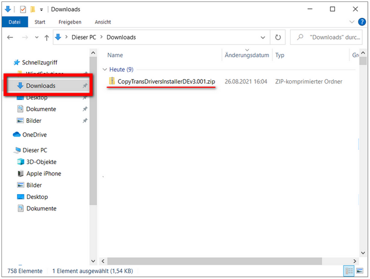Go back with the left arrow
Viewport: 370px width, 279px height.
(10, 37)
